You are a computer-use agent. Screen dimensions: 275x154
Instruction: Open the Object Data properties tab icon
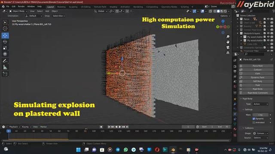[x=235, y=124]
